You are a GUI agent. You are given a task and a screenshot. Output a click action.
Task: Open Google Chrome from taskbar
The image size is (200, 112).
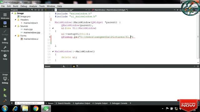tap(36, 109)
